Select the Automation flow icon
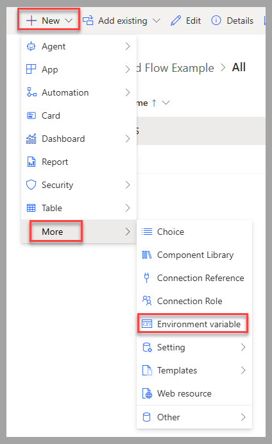272x444 pixels. (31, 92)
